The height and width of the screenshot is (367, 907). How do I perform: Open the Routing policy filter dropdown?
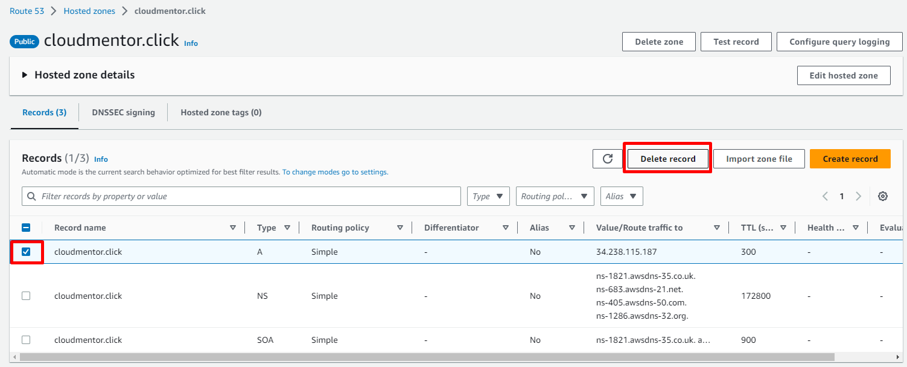(x=555, y=196)
